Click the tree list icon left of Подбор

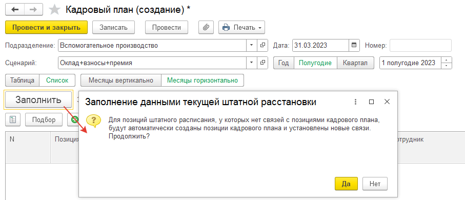[x=13, y=120]
